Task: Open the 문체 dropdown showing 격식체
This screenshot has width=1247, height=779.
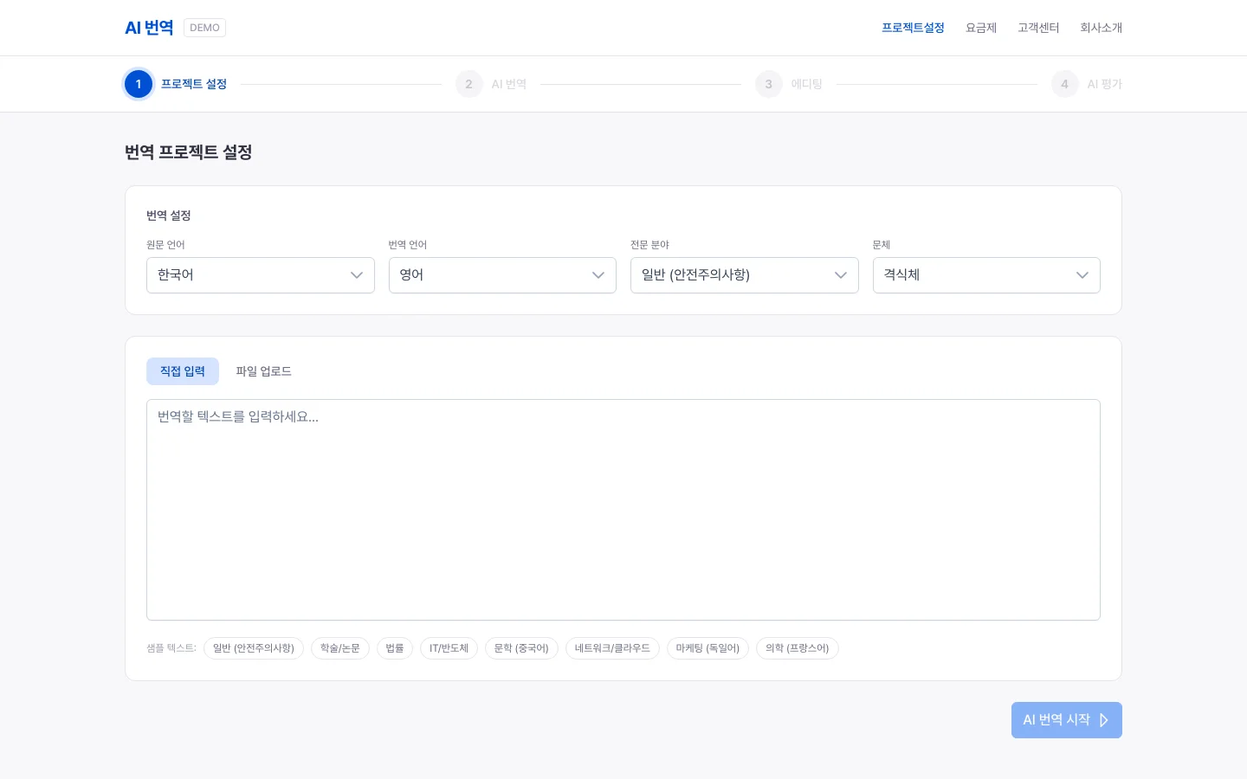Action: coord(986,274)
